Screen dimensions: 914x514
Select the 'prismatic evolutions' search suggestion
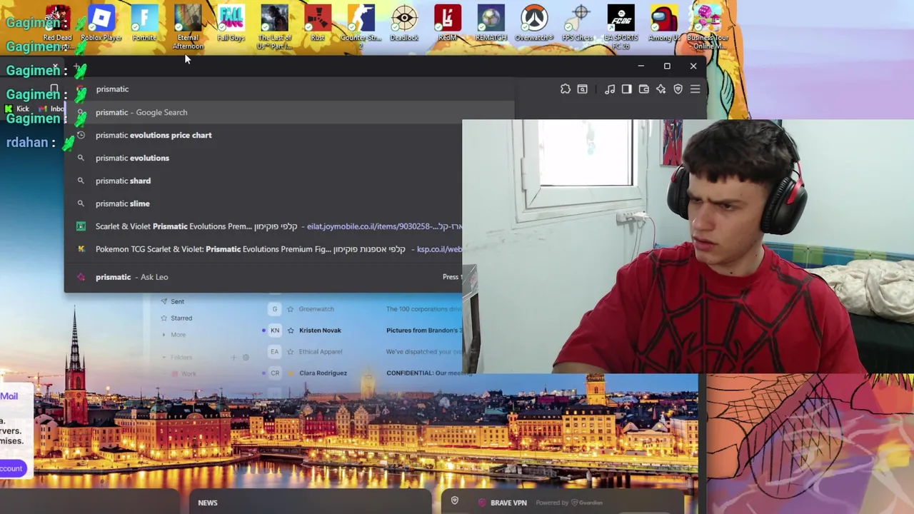pyautogui.click(x=264, y=158)
